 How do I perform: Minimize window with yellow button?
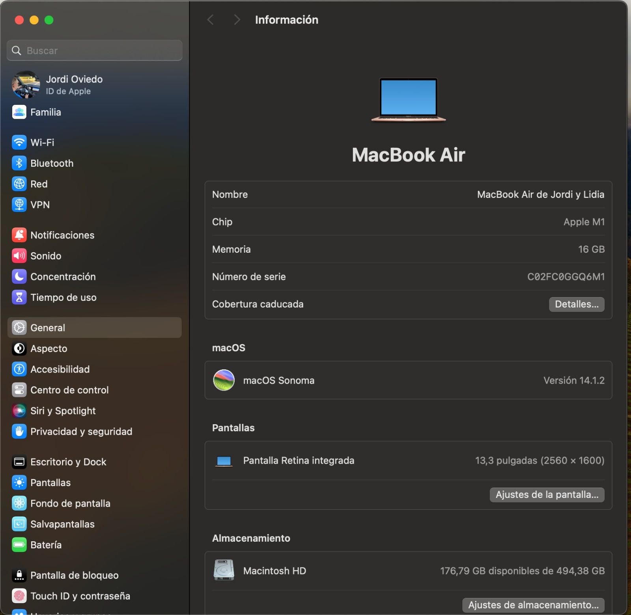coord(34,20)
